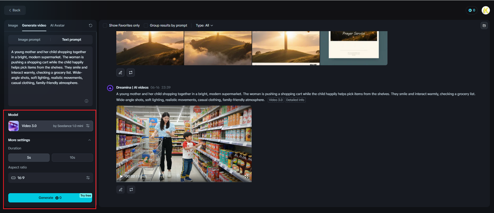Click the Dreamina | AI videos title
This screenshot has height=213, width=494.
132,88
